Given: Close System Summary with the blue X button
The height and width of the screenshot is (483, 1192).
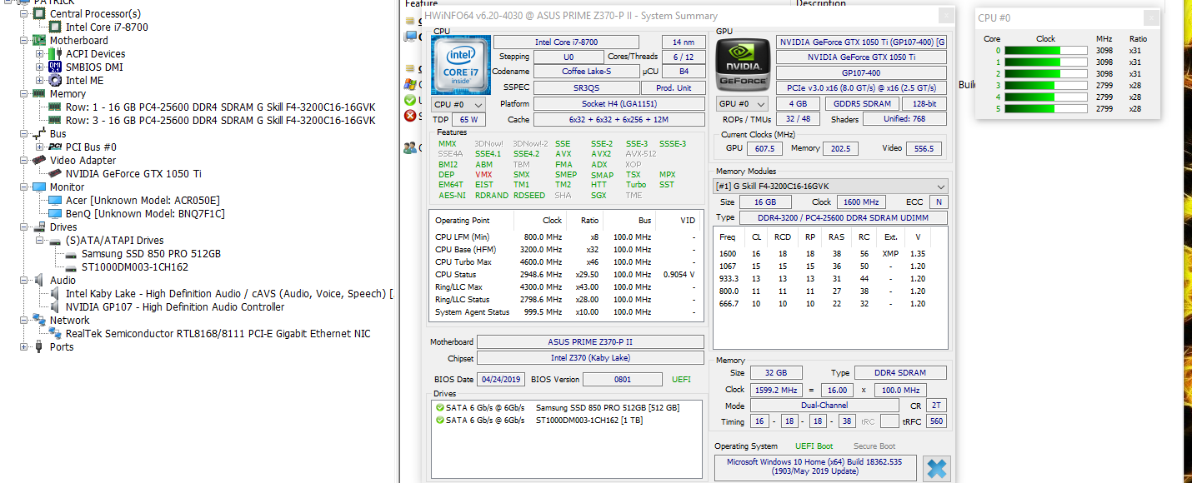Looking at the screenshot, I should (937, 468).
